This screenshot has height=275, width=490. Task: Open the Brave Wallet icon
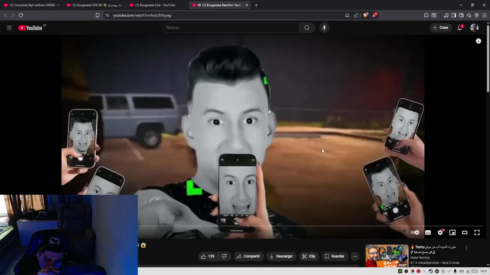point(461,15)
